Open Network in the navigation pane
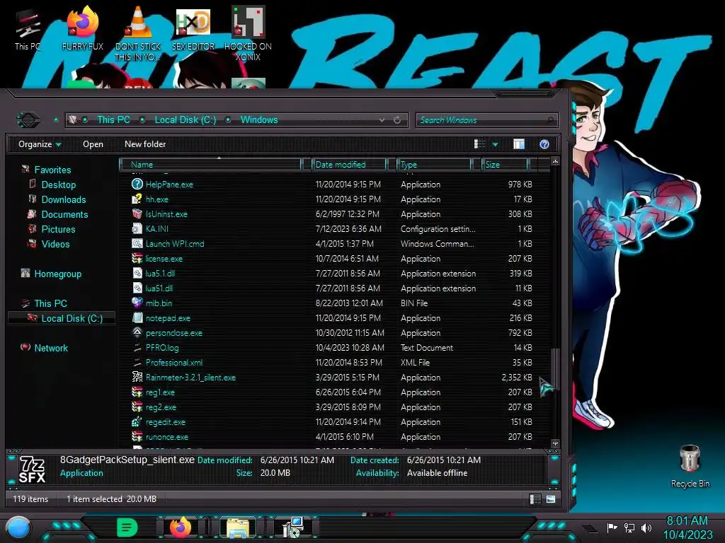Screen dimensions: 725x543 51,348
